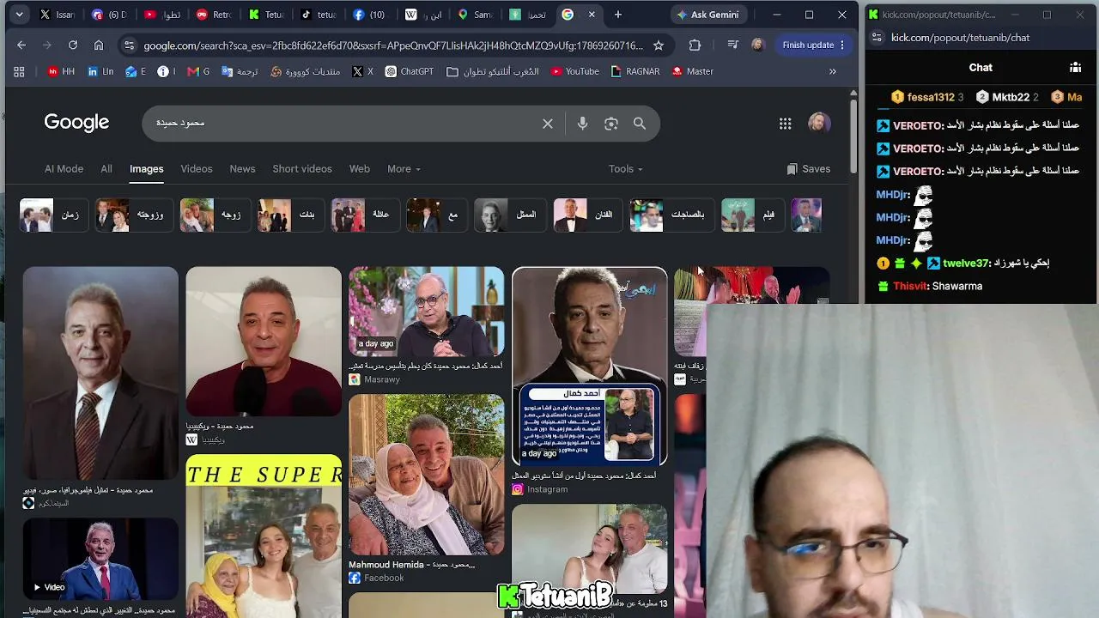The width and height of the screenshot is (1099, 618).
Task: Open the YouTube bookmark
Action: tap(574, 72)
